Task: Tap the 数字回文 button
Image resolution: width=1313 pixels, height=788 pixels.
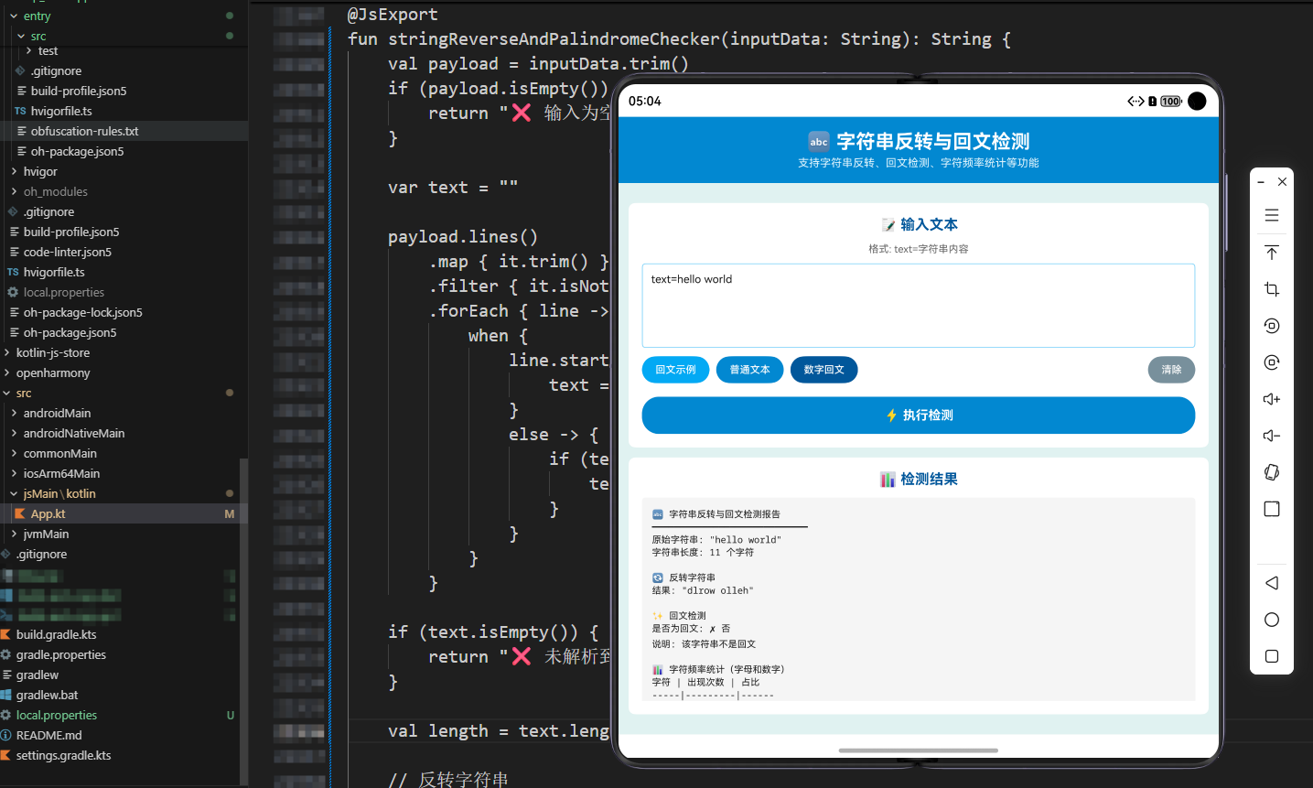Action: pyautogui.click(x=823, y=370)
